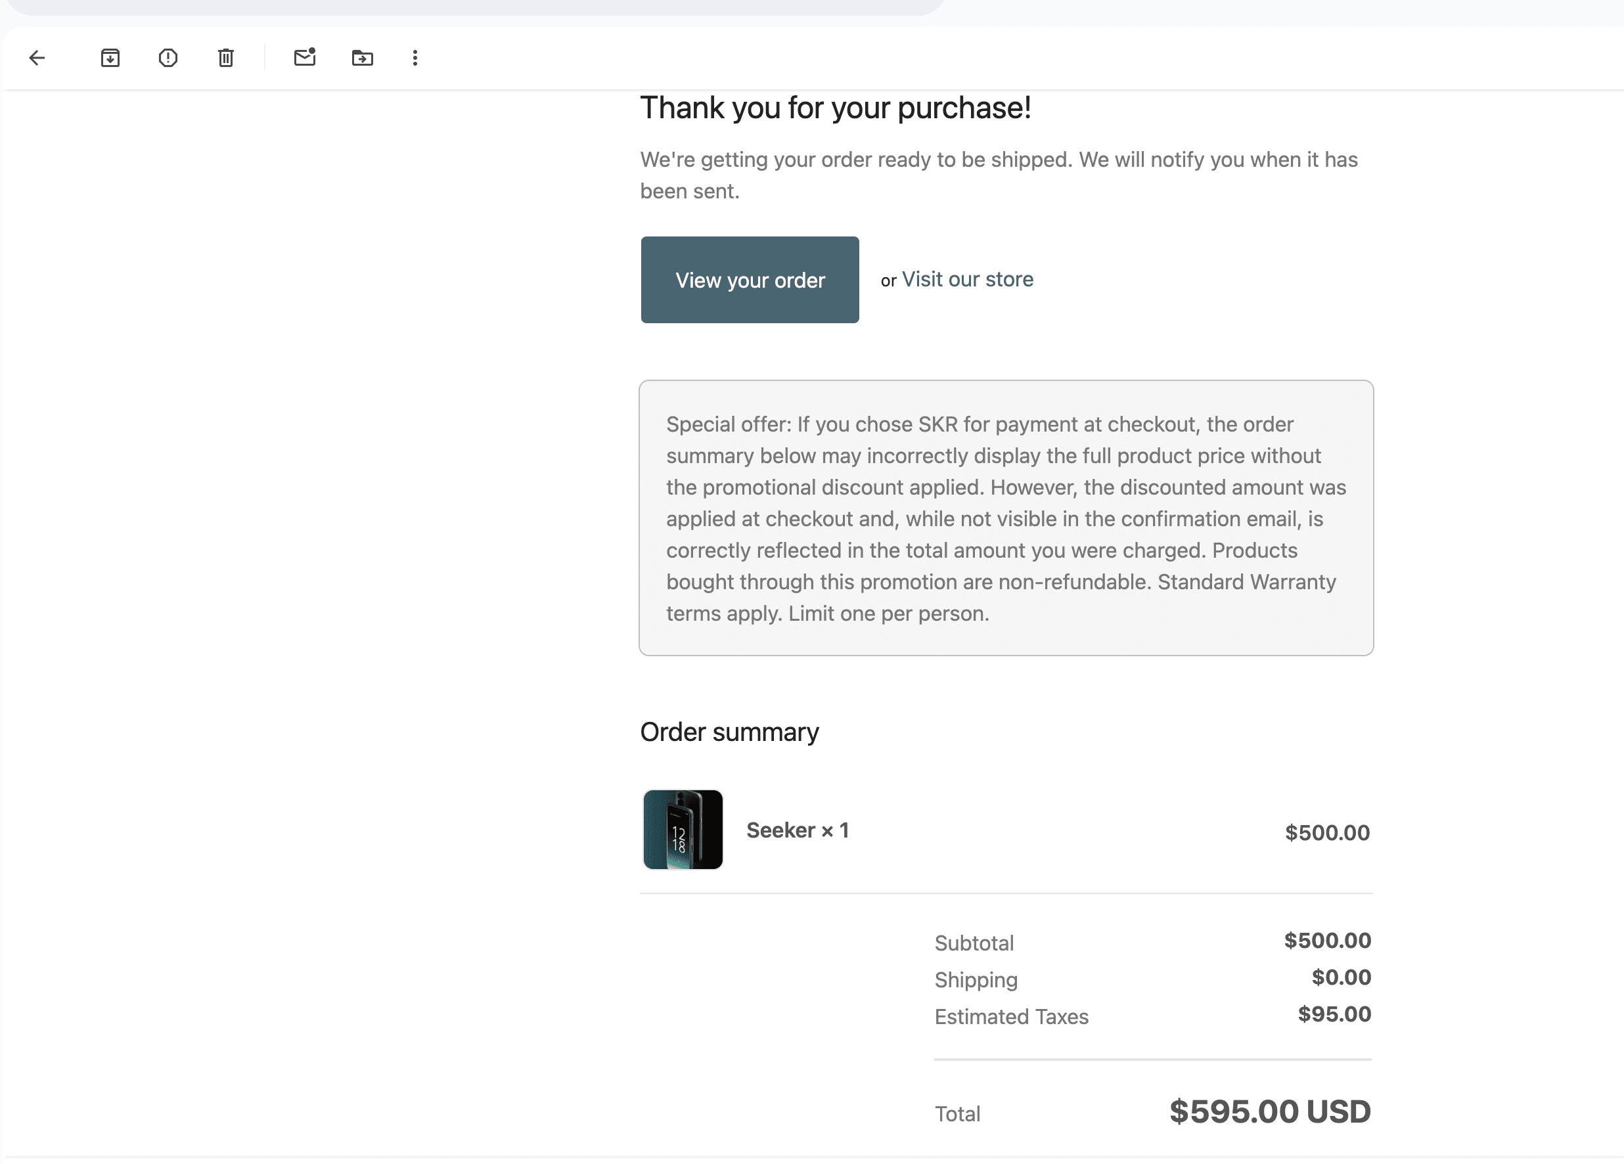Click the Estimated Taxes label
This screenshot has width=1624, height=1164.
(x=1011, y=1017)
